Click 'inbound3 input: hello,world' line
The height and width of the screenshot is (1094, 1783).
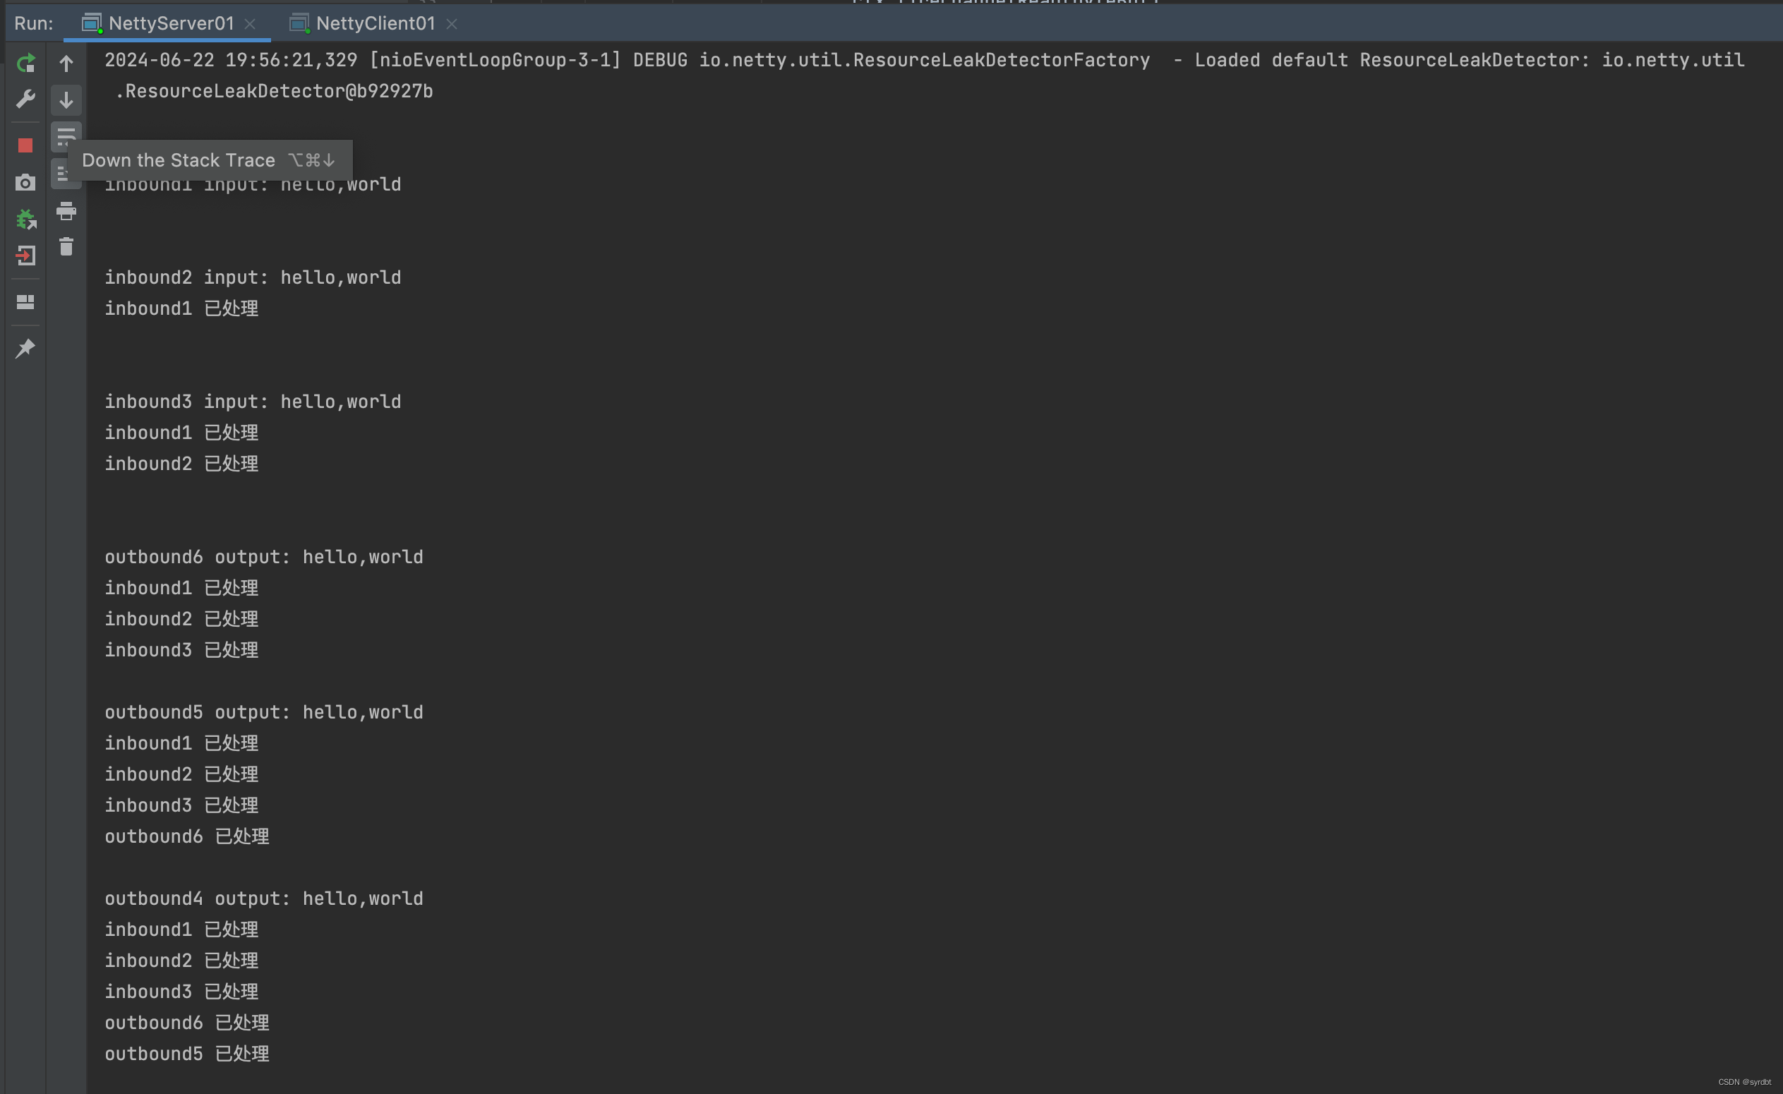253,402
